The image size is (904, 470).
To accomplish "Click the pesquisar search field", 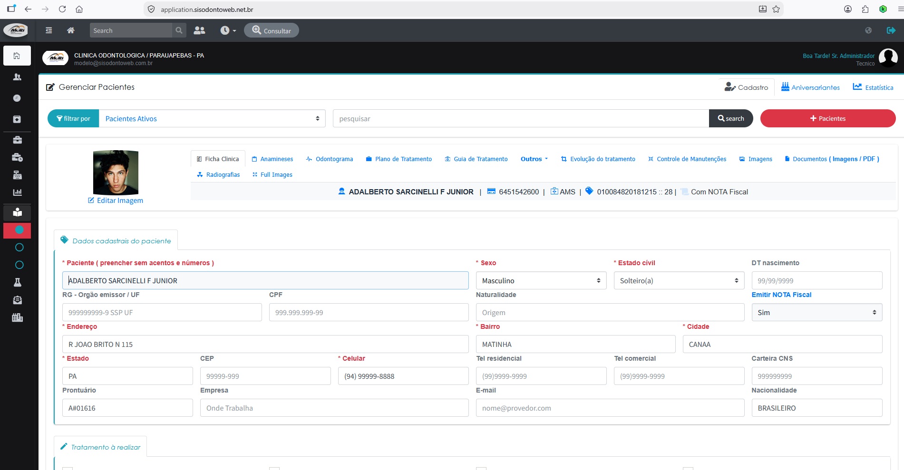I will 521,118.
